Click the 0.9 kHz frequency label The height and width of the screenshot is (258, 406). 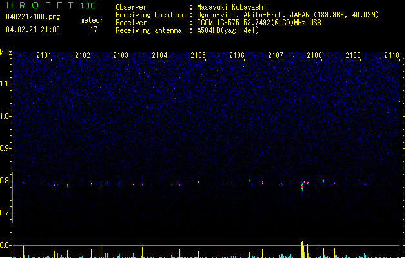coord(5,148)
